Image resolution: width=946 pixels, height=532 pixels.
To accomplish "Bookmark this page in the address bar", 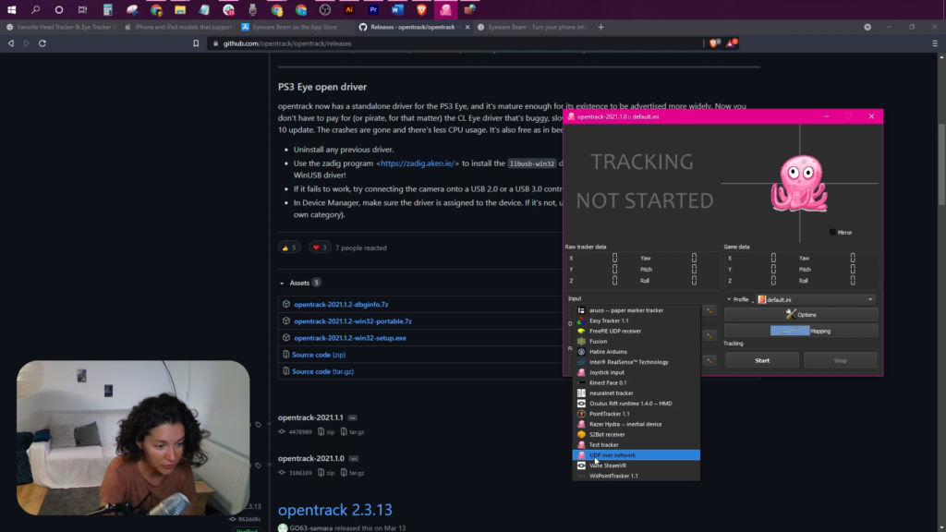I will (x=196, y=43).
